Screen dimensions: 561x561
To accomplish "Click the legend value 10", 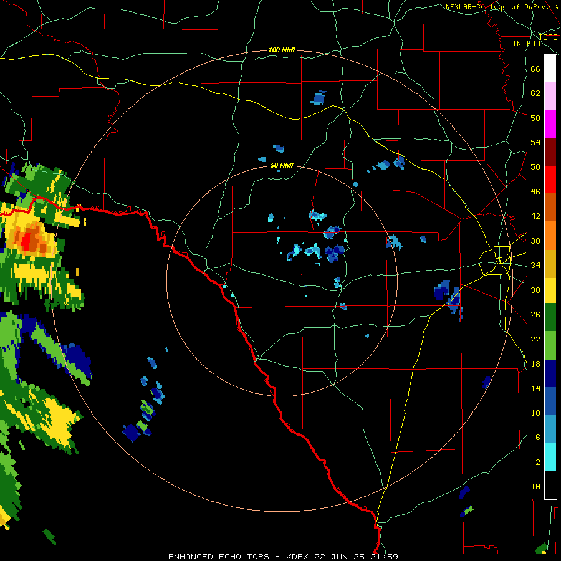I will click(535, 413).
